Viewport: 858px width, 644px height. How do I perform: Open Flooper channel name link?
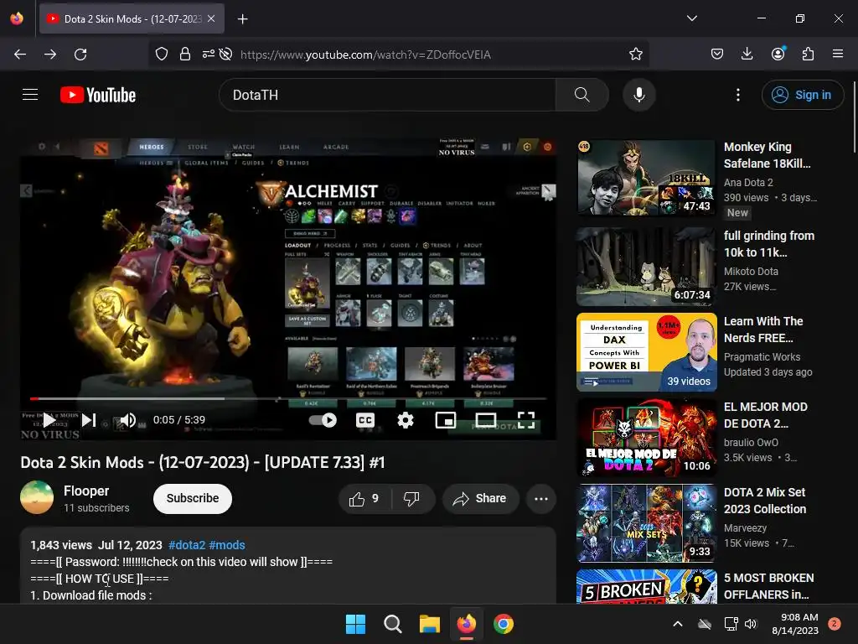point(86,491)
